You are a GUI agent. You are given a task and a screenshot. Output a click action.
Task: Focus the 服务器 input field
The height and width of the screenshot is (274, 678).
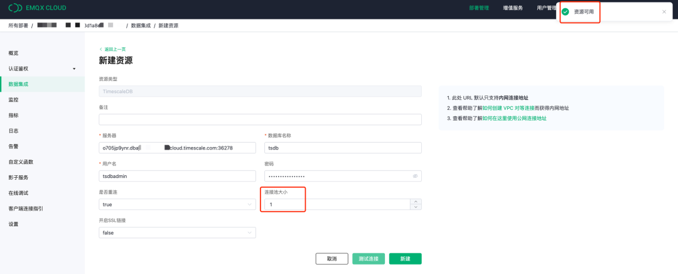tap(177, 148)
